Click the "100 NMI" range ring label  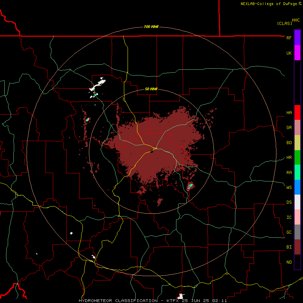click(x=151, y=27)
